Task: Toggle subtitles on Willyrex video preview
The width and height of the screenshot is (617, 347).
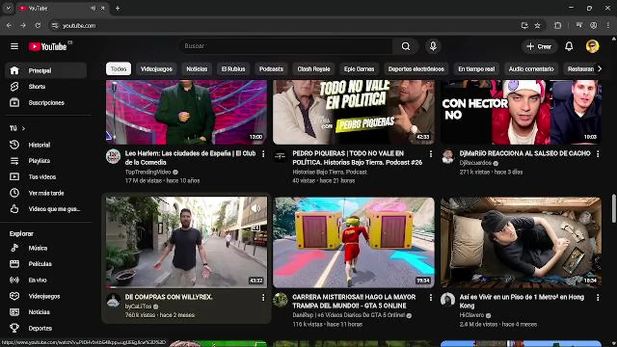Action: [x=256, y=227]
